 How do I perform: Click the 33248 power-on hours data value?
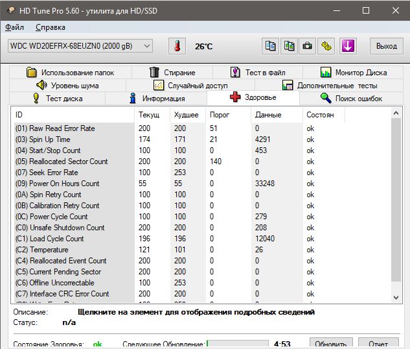[x=265, y=184]
